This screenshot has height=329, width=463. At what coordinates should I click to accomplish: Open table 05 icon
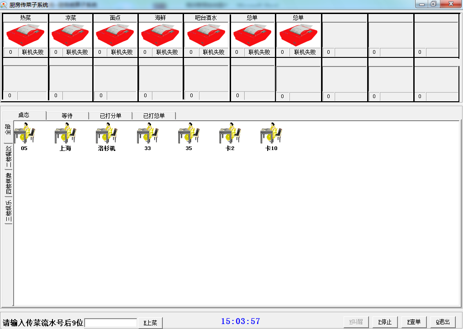(24, 134)
